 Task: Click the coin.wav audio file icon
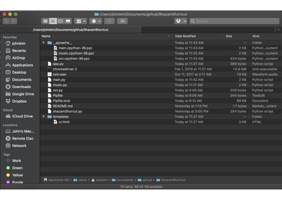click(x=50, y=74)
